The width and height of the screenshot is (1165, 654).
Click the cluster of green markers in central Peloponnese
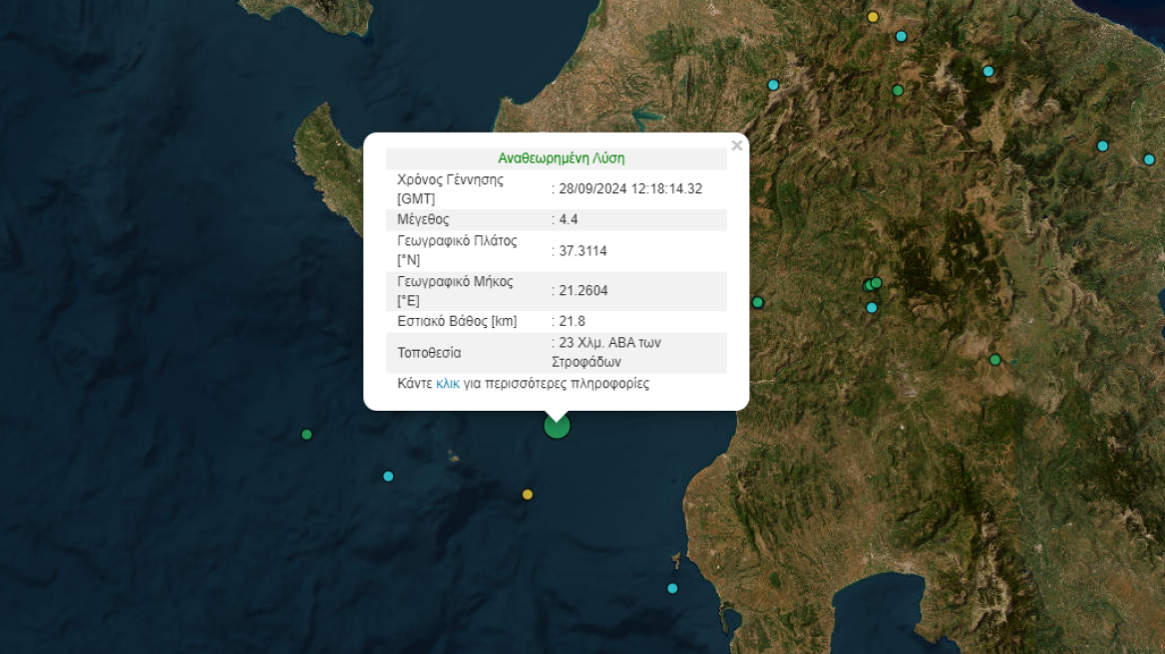pyautogui.click(x=873, y=282)
